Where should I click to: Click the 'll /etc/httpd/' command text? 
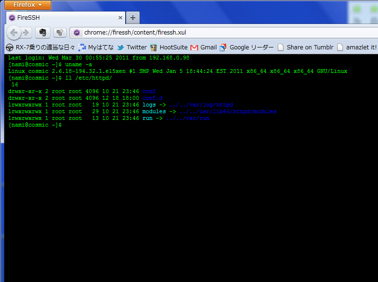[x=88, y=78]
